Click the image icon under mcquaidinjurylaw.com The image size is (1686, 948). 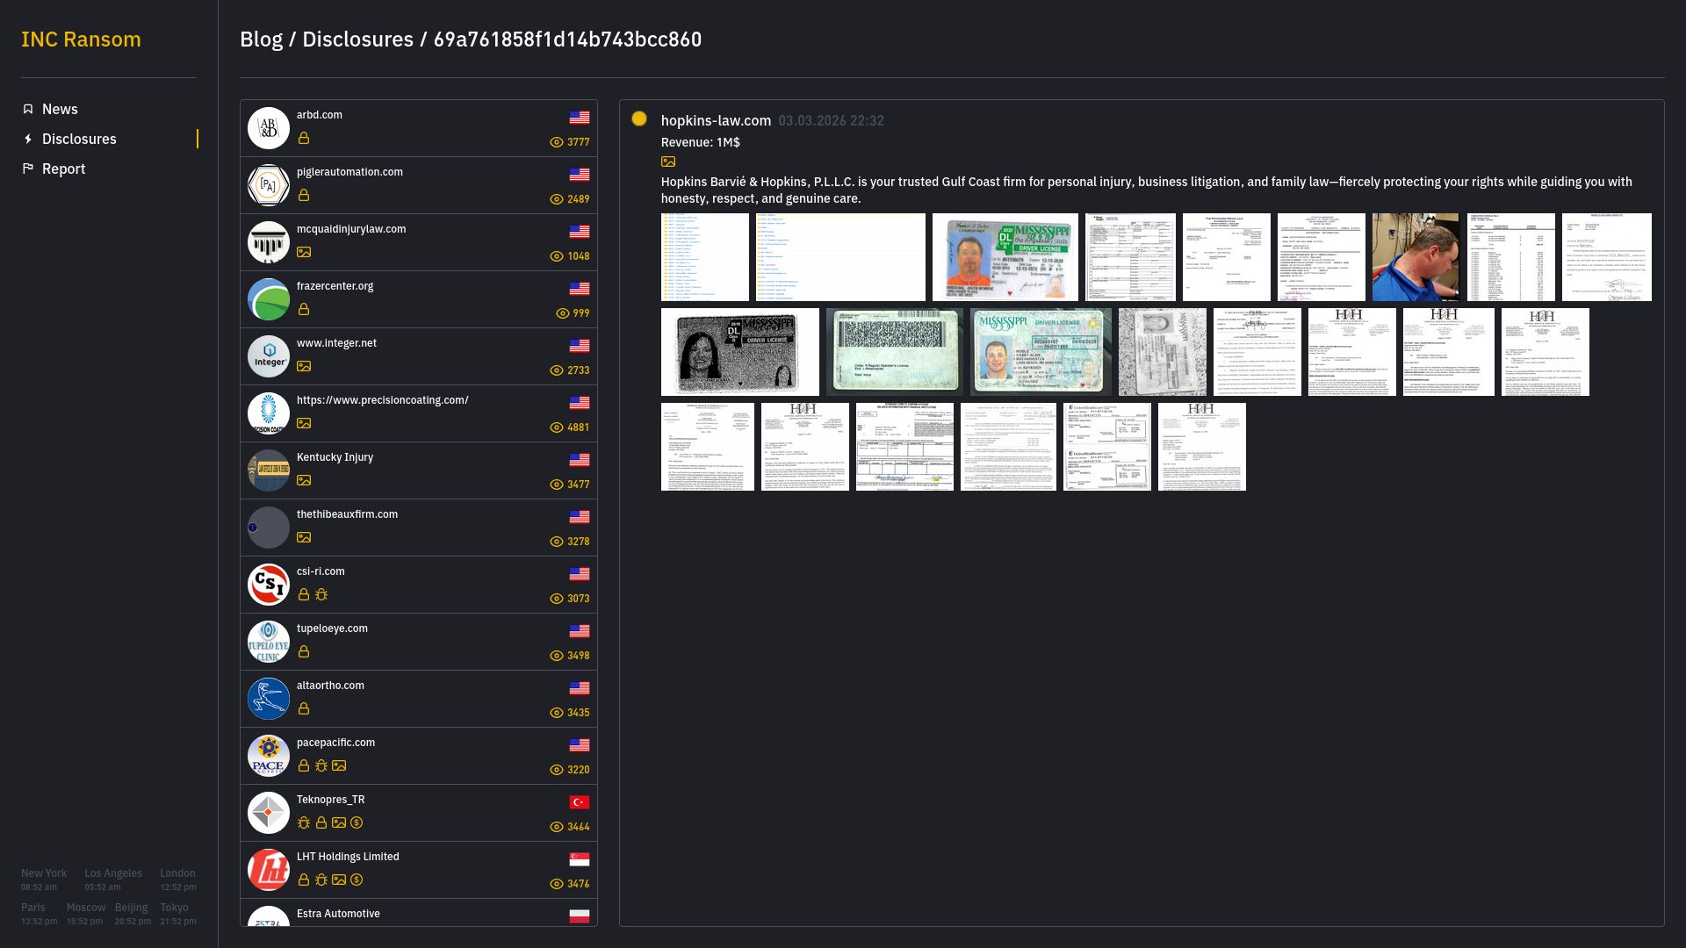(x=304, y=253)
